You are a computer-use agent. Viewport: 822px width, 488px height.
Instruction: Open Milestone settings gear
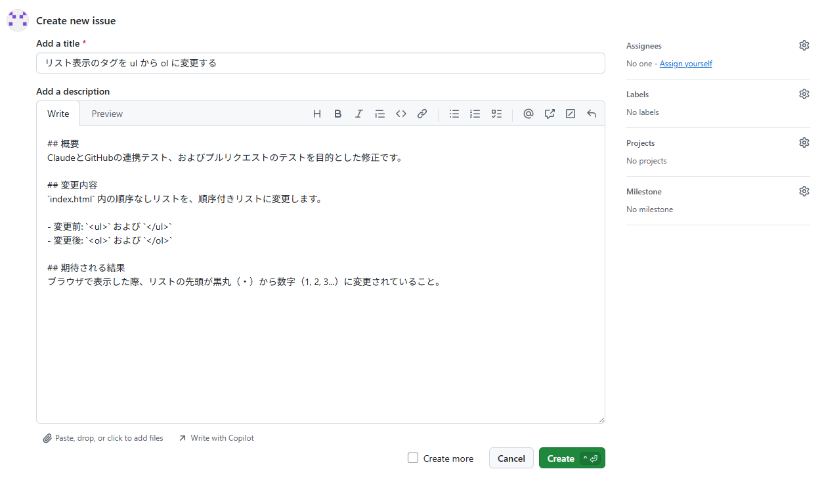(804, 191)
